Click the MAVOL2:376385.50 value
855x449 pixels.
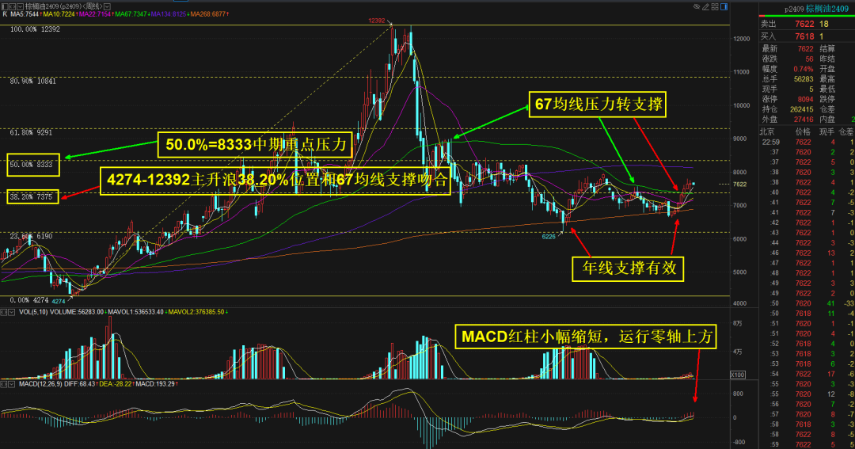pos(196,312)
